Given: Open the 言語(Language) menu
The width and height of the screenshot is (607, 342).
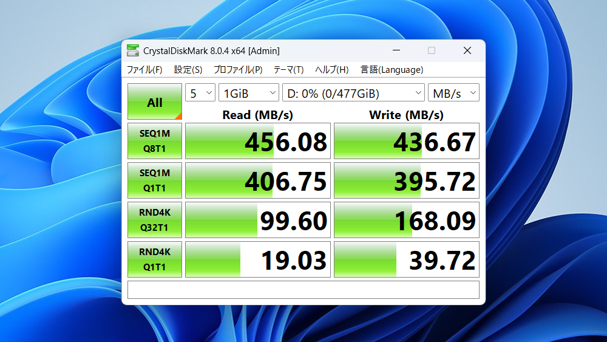Looking at the screenshot, I should 392,70.
